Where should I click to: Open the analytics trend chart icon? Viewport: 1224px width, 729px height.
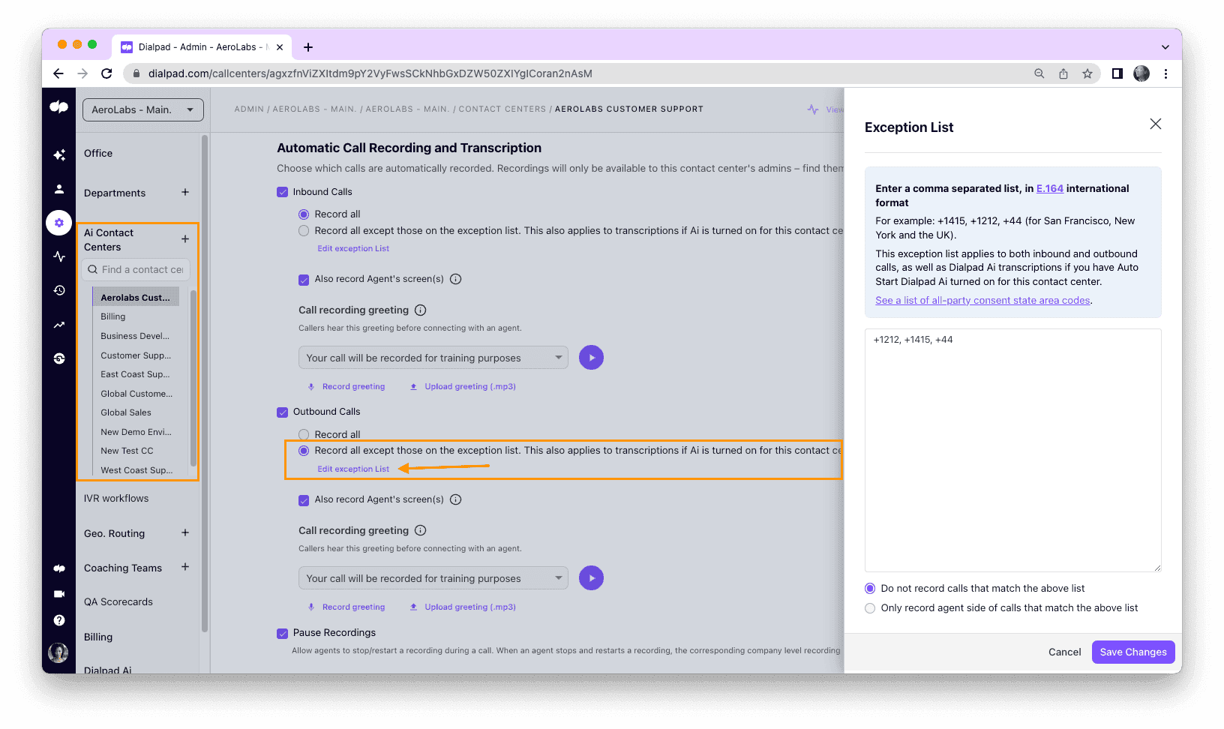59,325
